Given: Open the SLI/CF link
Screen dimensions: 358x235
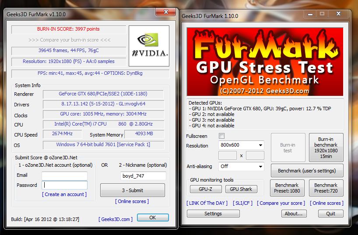Looking at the screenshot, I should (x=242, y=203).
